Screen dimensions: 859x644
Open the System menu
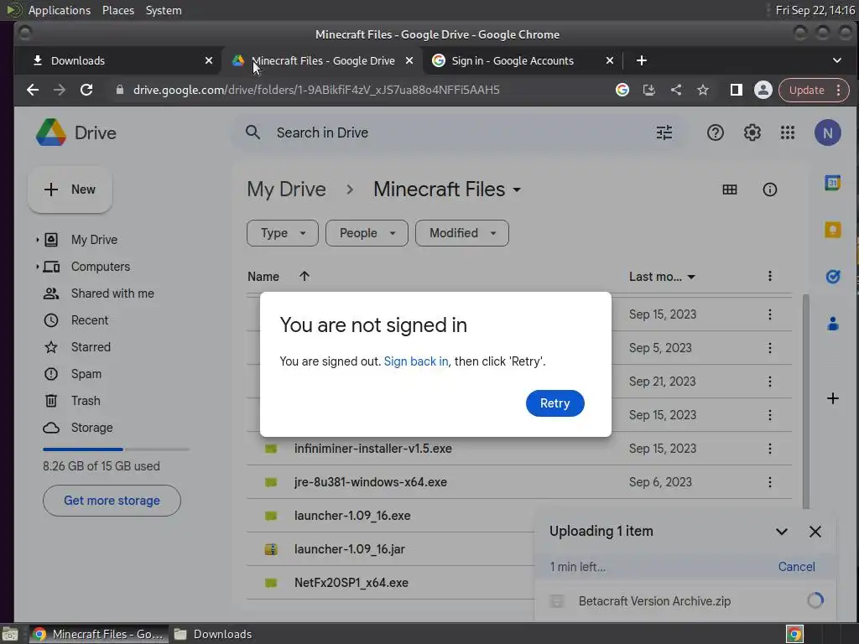coord(164,10)
